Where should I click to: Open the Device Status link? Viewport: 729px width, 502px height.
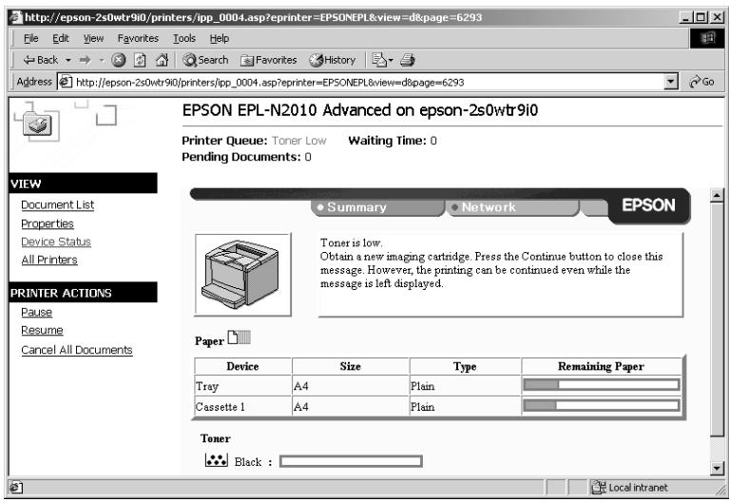[56, 241]
